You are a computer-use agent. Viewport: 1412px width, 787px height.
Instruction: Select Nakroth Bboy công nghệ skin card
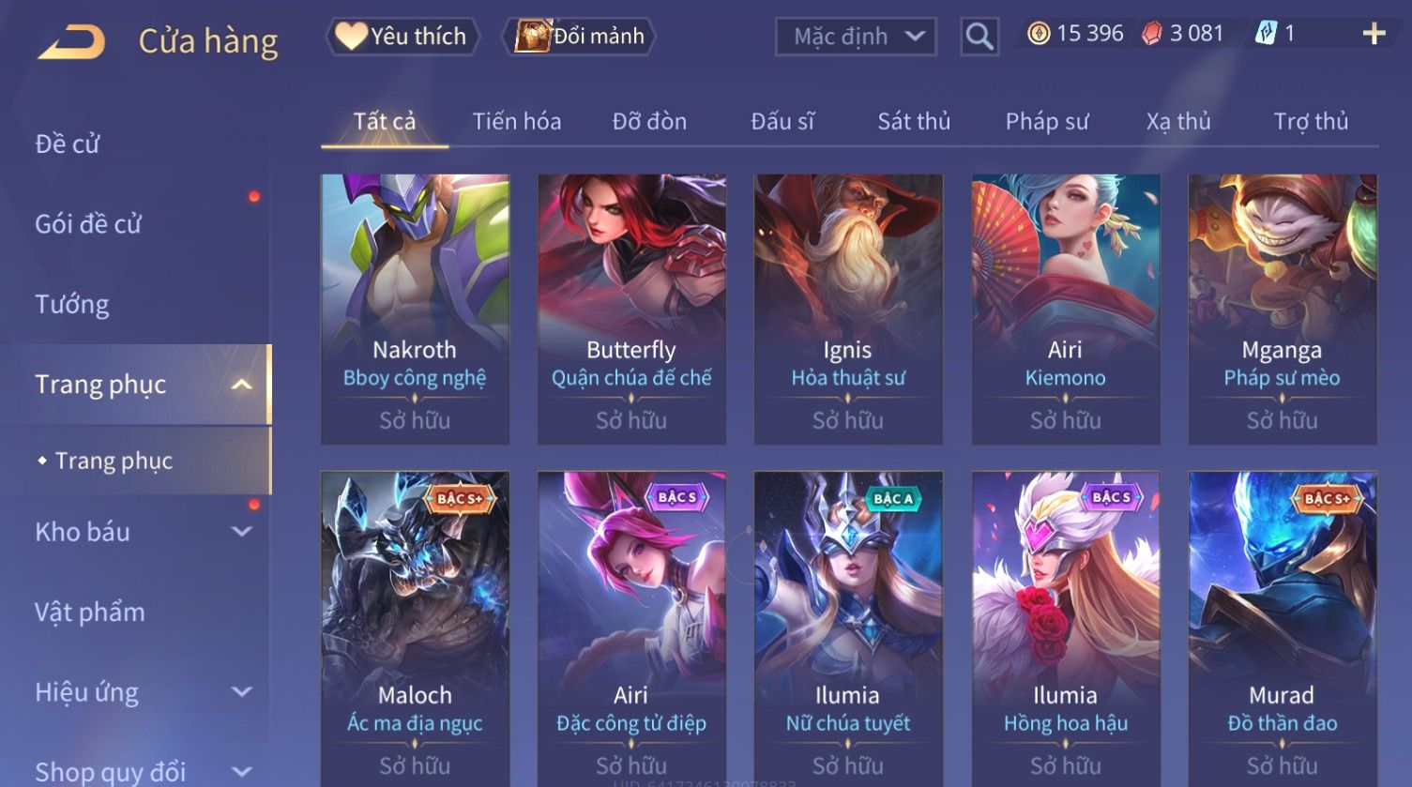click(x=415, y=309)
